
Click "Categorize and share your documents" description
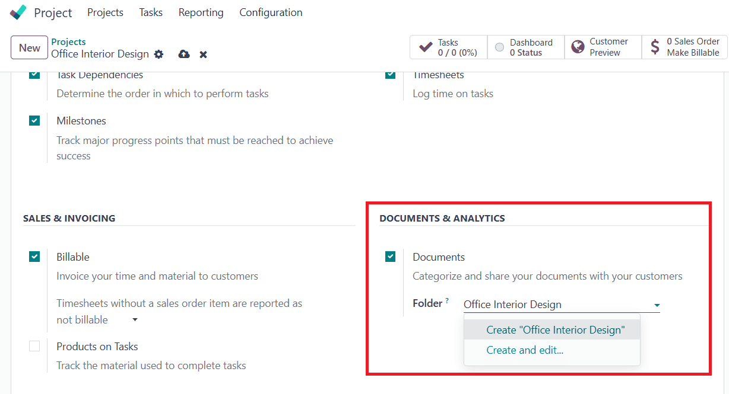coord(547,276)
